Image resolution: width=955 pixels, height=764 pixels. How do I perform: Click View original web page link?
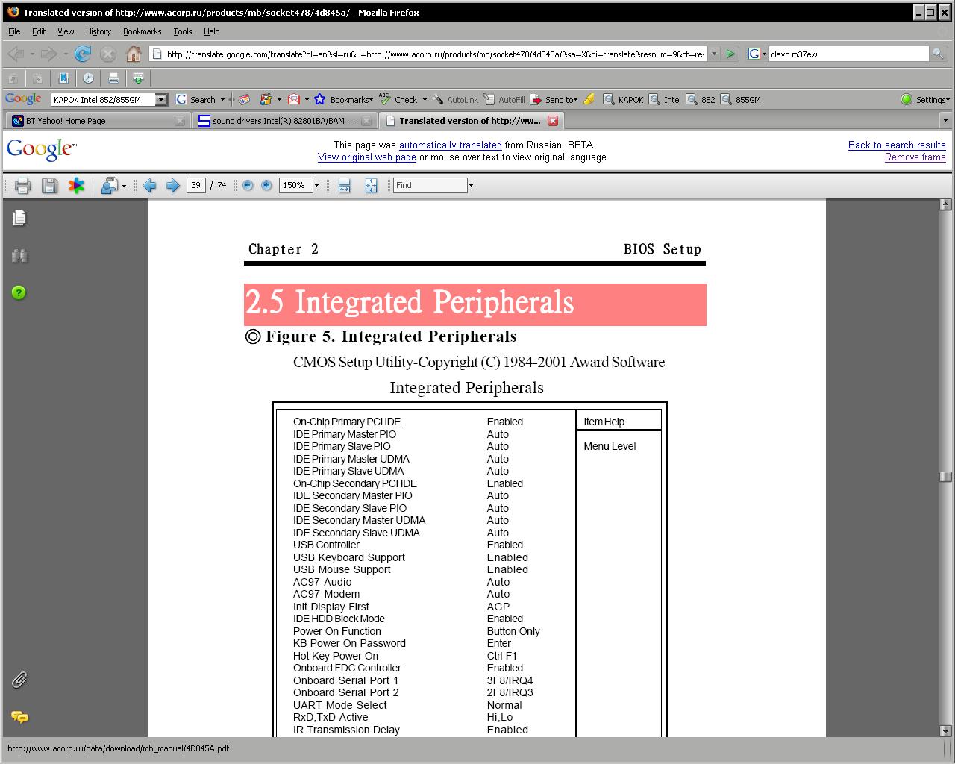[x=367, y=157]
